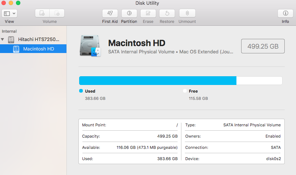
Task: Click the Unmount eject icon
Action: (187, 13)
